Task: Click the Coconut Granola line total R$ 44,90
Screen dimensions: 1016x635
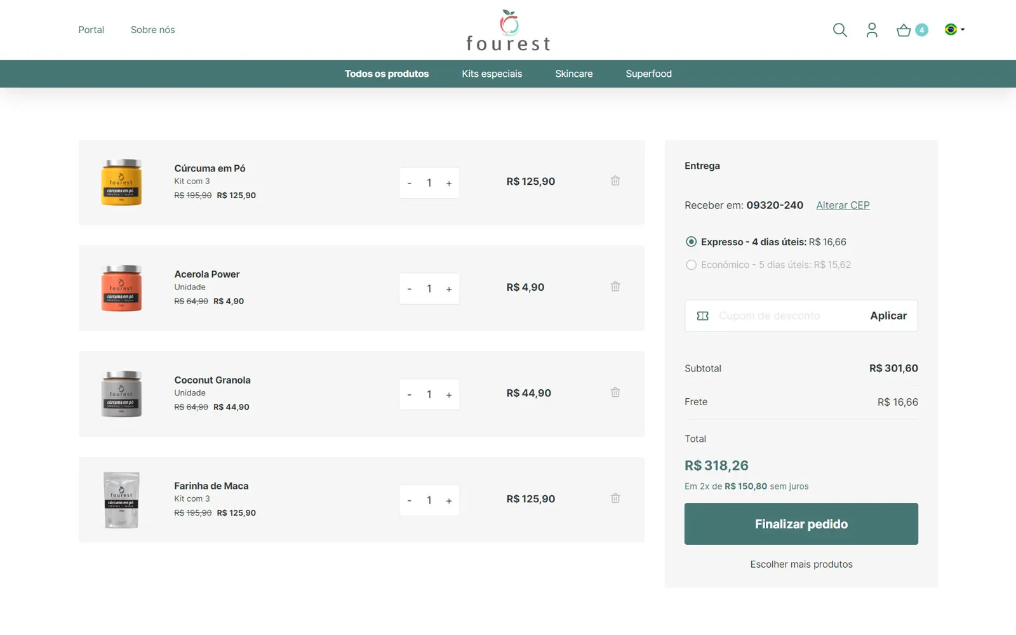Action: [x=528, y=393]
